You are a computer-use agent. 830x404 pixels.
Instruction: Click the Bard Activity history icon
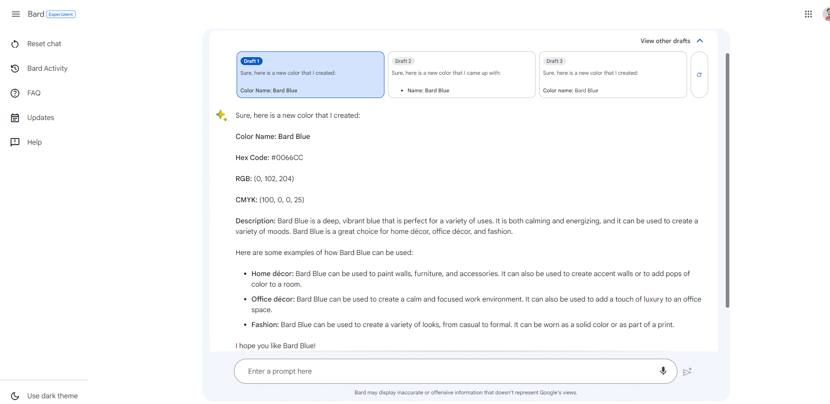tap(15, 69)
